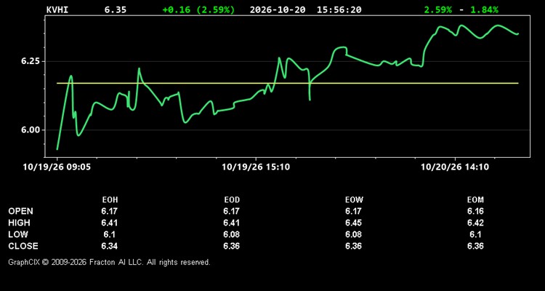This screenshot has width=545, height=291.
Task: Select EOD low value 6.08
Action: [x=232, y=234]
